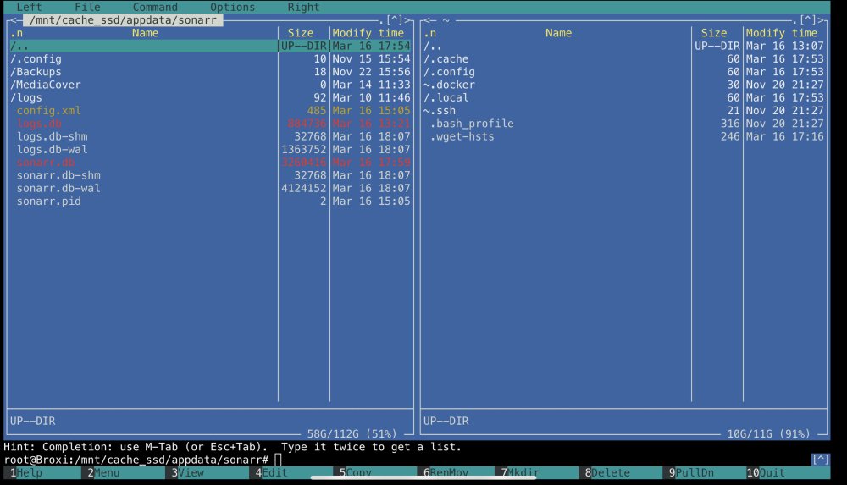Screen dimensions: 847x485
Task: Sort left panel by Name column
Action: click(x=146, y=33)
